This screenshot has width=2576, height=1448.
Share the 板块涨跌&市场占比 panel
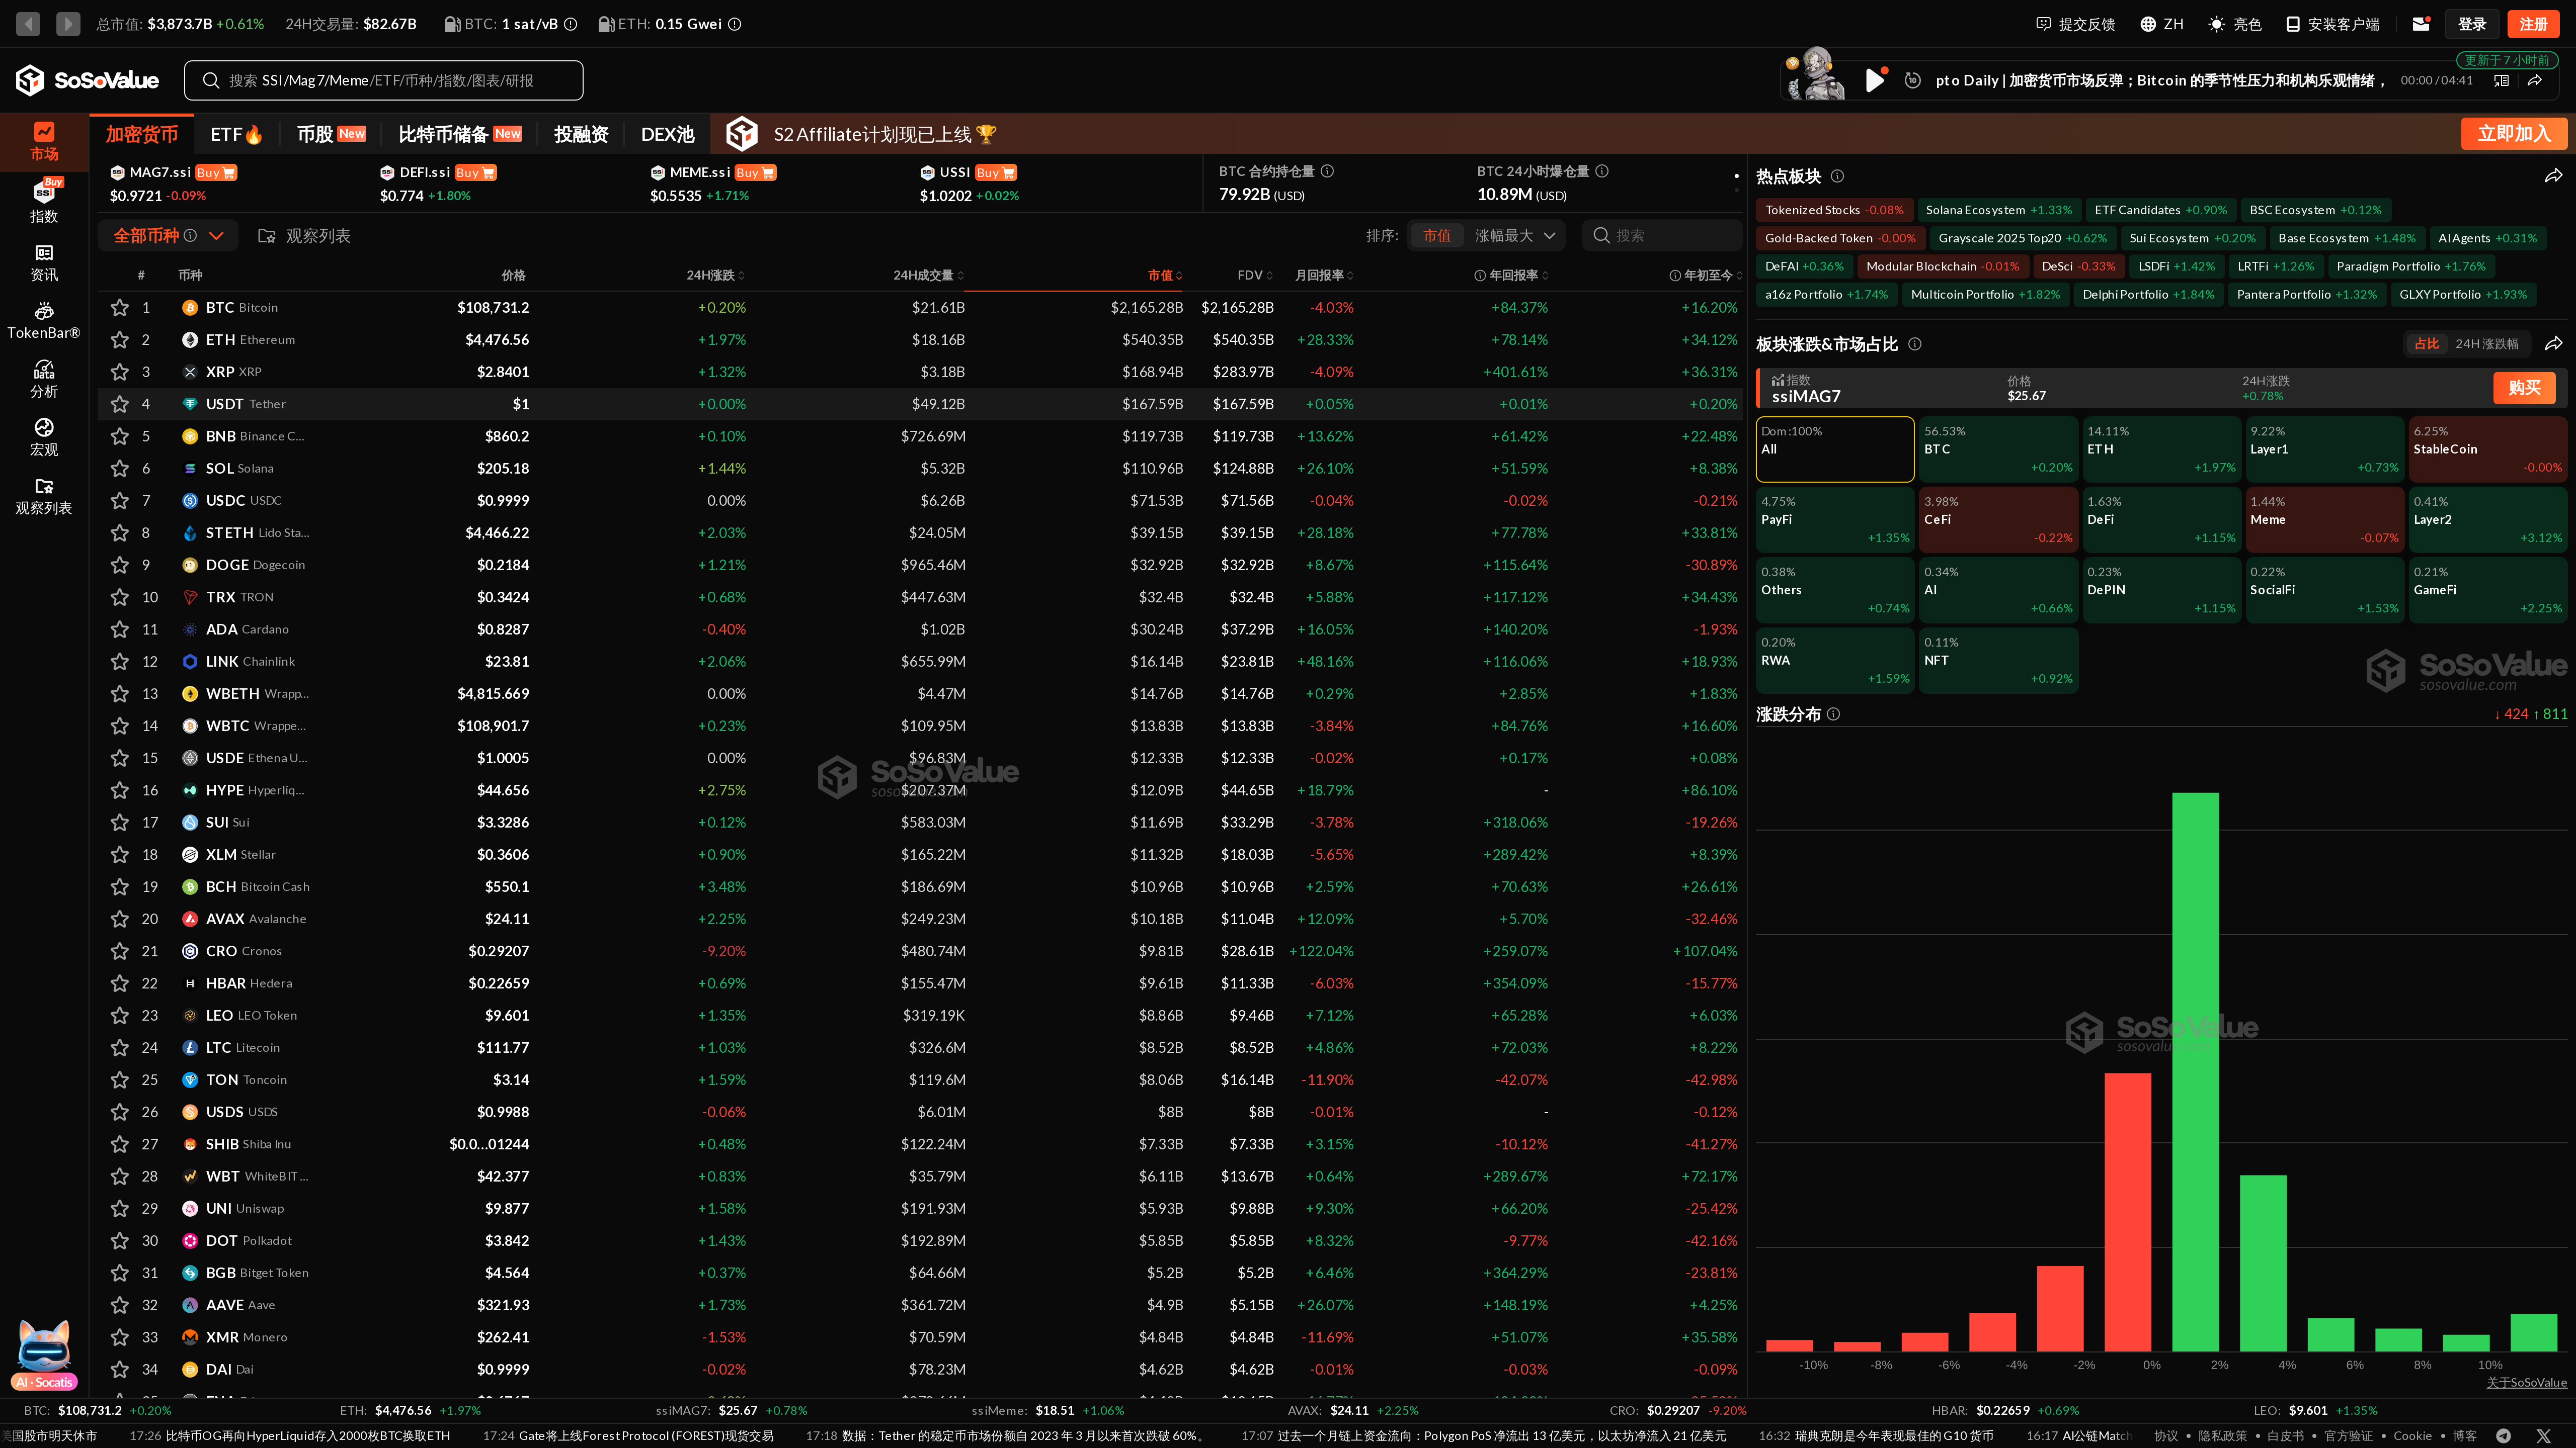point(2553,344)
